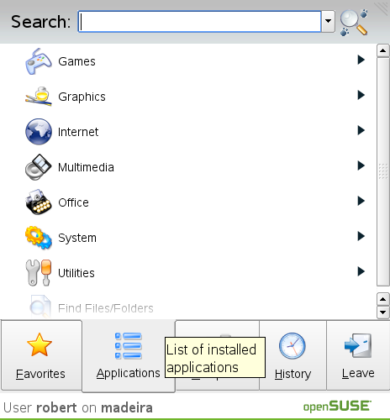390x420 pixels.
Task: Switch to the History tab
Action: pos(292,355)
